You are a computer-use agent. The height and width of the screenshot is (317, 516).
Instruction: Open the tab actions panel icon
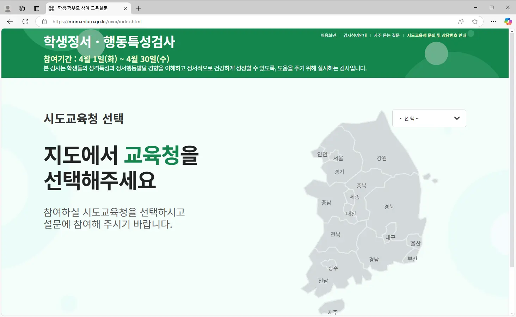[x=37, y=8]
